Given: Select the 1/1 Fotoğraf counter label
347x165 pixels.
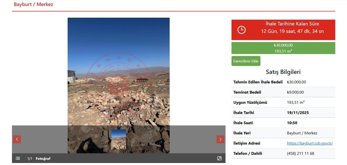Looking at the screenshot, I should [x=39, y=159].
